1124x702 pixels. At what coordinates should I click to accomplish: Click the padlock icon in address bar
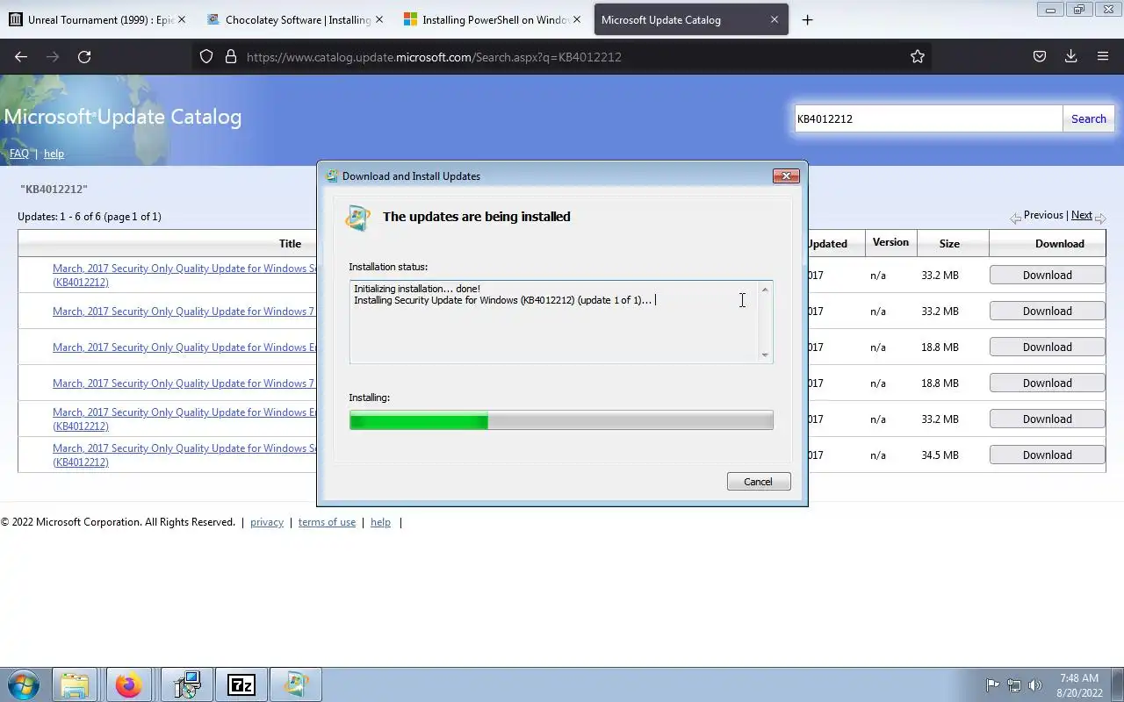pyautogui.click(x=231, y=56)
